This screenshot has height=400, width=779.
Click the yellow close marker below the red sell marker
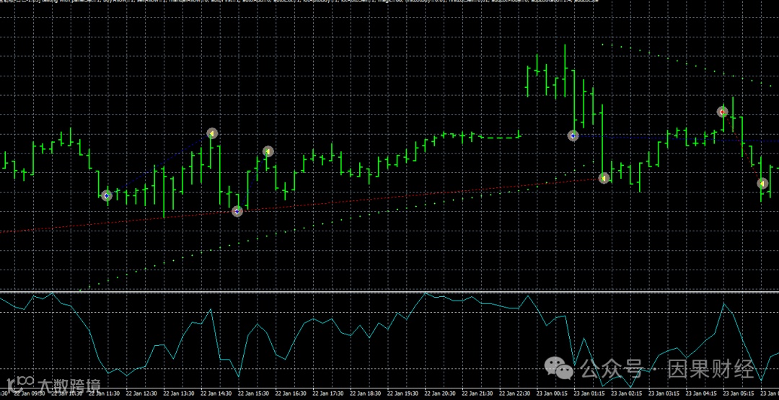point(762,184)
